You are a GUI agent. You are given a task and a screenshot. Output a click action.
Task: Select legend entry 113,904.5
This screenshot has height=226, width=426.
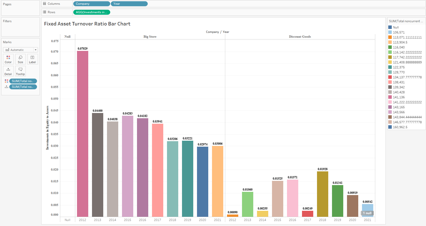coord(400,42)
